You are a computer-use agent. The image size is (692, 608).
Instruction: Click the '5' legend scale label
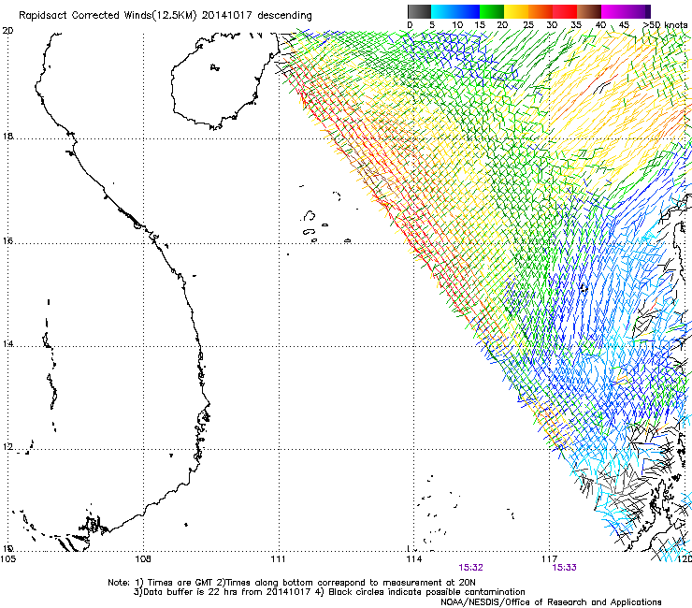click(432, 24)
